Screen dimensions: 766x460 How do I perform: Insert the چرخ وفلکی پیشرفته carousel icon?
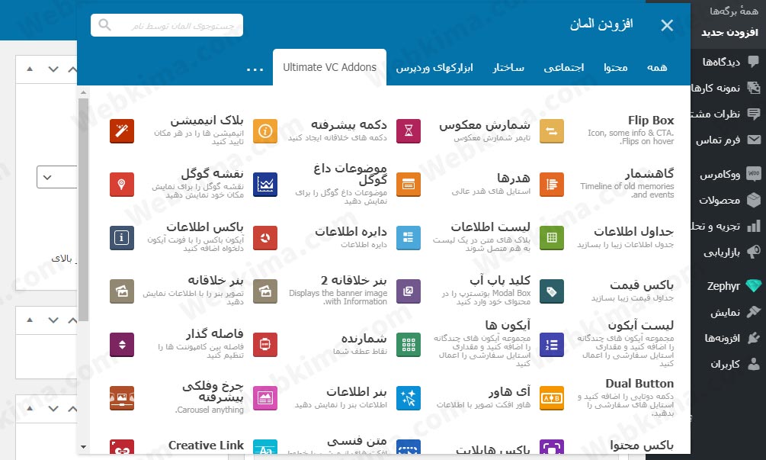click(x=122, y=398)
